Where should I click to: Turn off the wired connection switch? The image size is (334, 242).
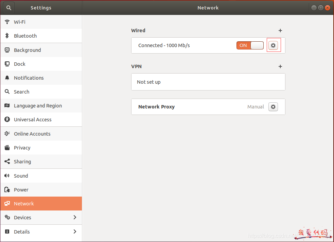pos(250,45)
